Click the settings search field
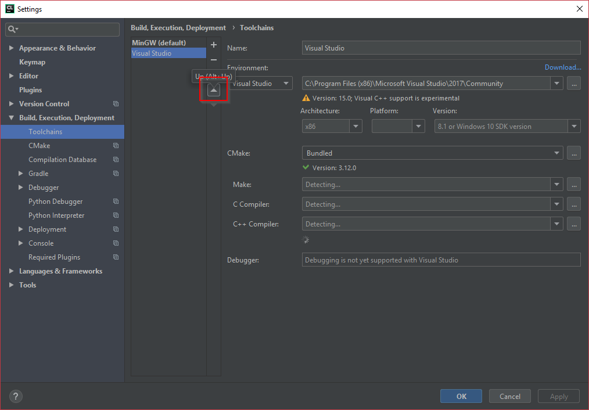This screenshot has height=410, width=589. pyautogui.click(x=62, y=29)
